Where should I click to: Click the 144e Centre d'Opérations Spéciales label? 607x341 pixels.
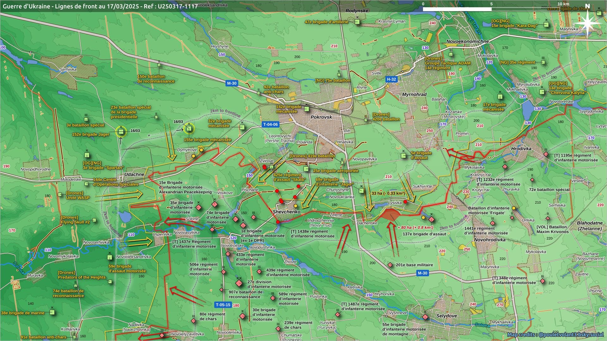116,182
